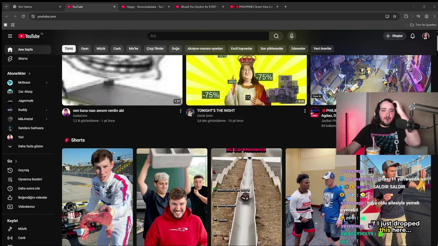Viewport: 438px width, 246px height.
Task: Select the Oyun filter chip
Action: tap(85, 49)
